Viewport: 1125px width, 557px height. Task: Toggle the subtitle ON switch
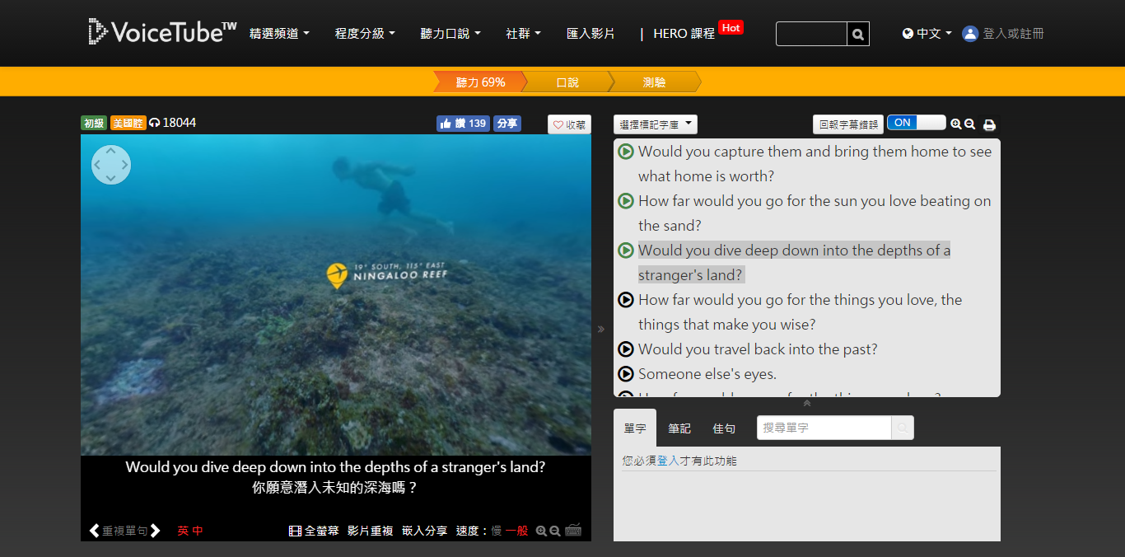[x=917, y=123]
